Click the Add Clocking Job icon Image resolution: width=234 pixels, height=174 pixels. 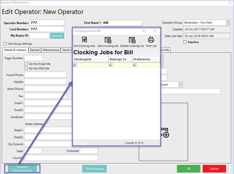pos(108,40)
